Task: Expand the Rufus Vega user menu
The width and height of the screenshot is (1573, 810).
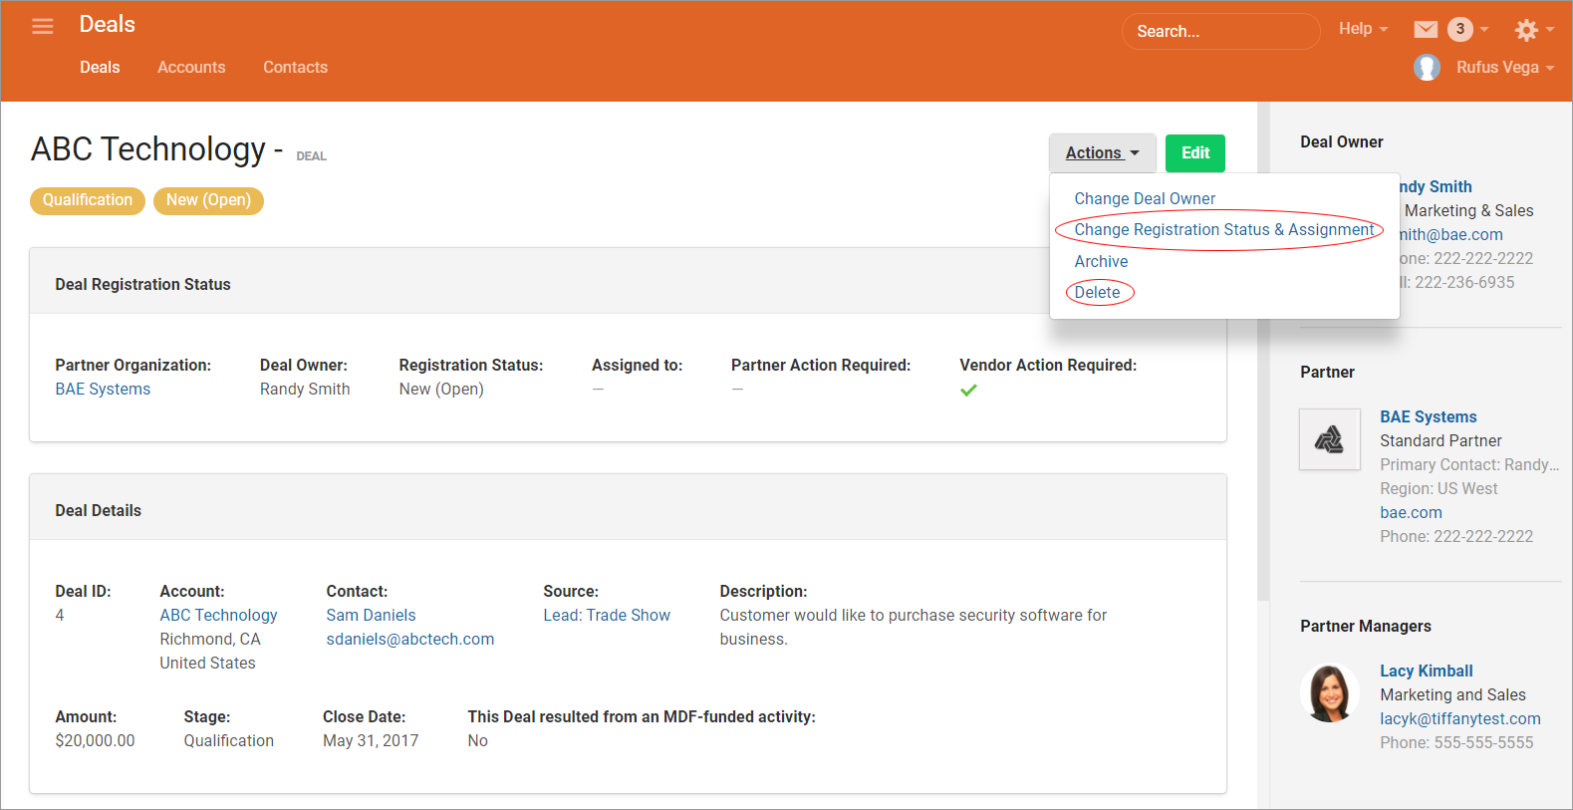Action: click(x=1504, y=68)
